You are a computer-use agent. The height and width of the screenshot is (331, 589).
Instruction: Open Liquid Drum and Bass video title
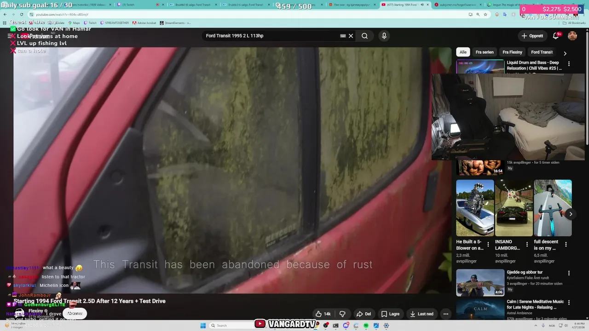click(534, 65)
